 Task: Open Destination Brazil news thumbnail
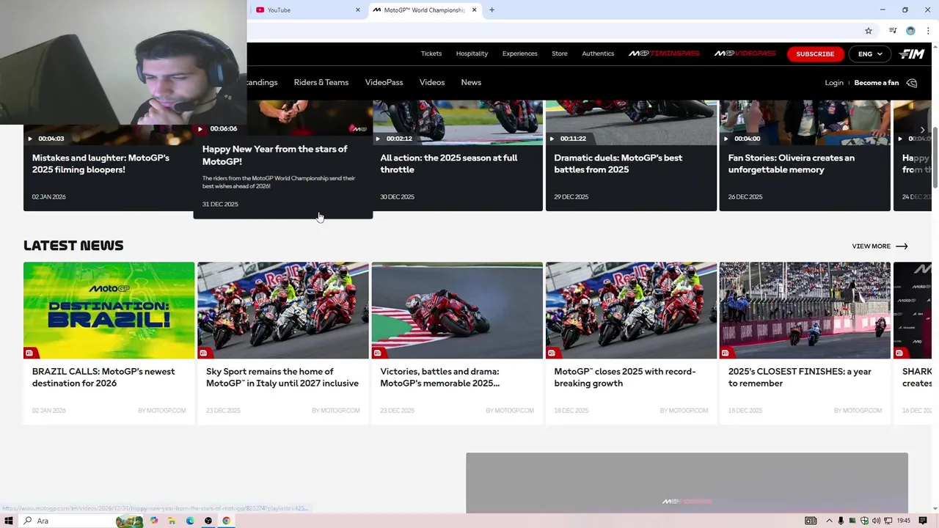[109, 310]
